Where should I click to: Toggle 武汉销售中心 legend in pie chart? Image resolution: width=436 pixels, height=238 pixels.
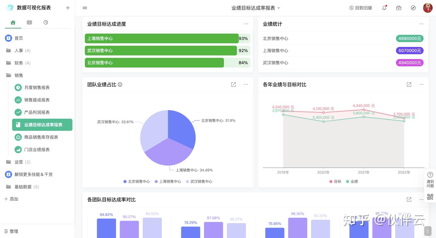click(x=199, y=181)
